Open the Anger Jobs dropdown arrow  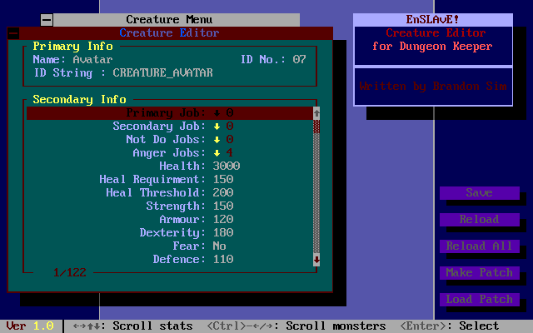217,153
